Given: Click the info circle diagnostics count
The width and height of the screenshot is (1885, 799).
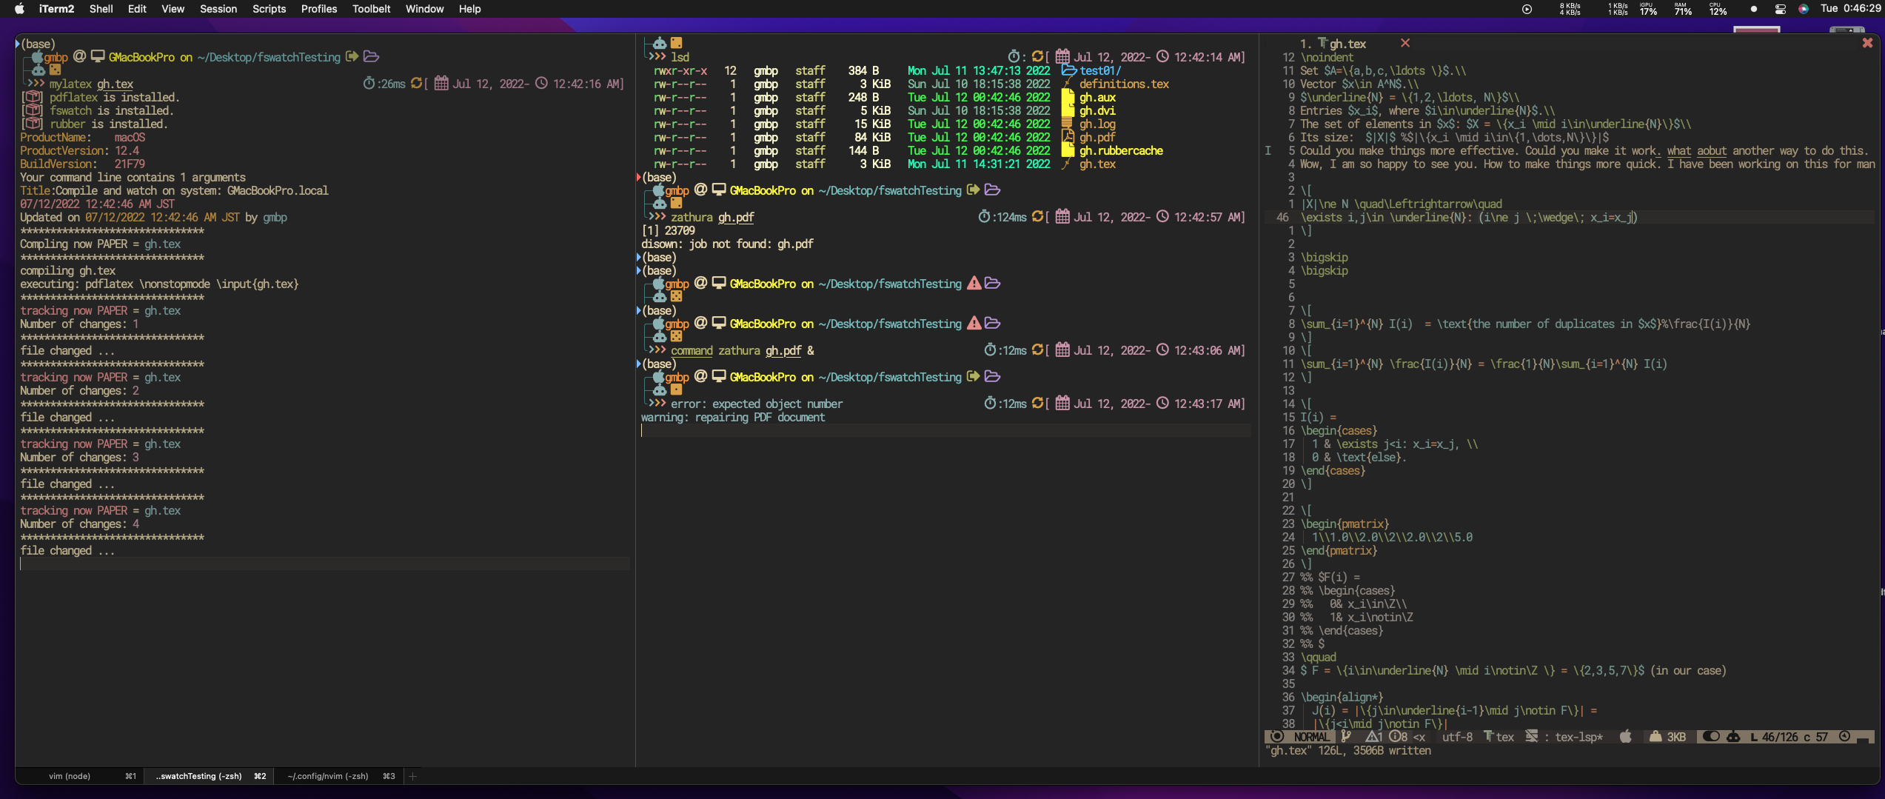Looking at the screenshot, I should pyautogui.click(x=1398, y=737).
